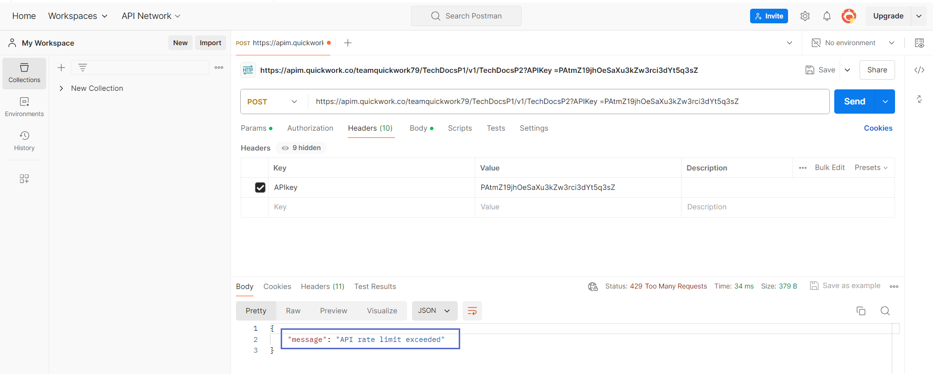Uncheck the APIkey header checkbox
933x374 pixels.
click(x=260, y=187)
